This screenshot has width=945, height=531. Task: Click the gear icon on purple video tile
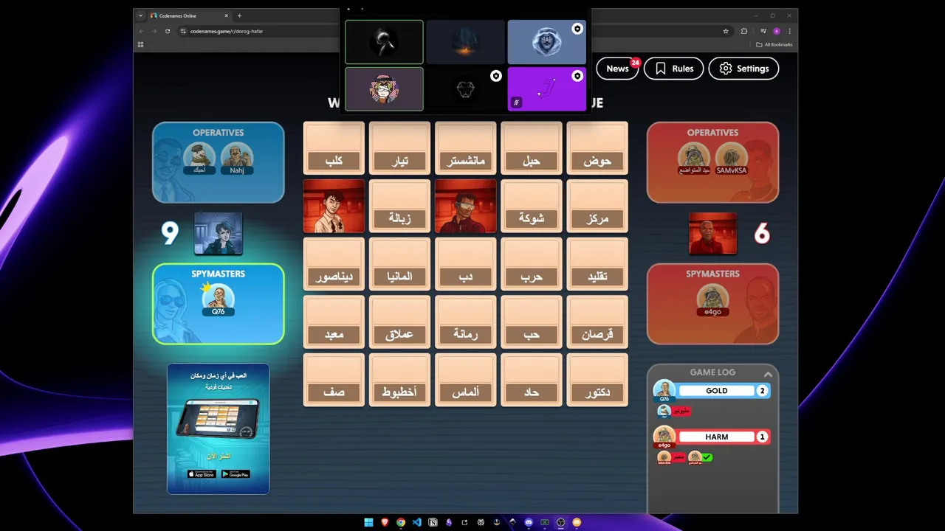pyautogui.click(x=577, y=76)
